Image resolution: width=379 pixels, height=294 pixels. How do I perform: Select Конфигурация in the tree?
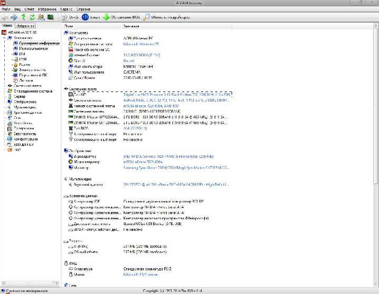click(x=23, y=139)
